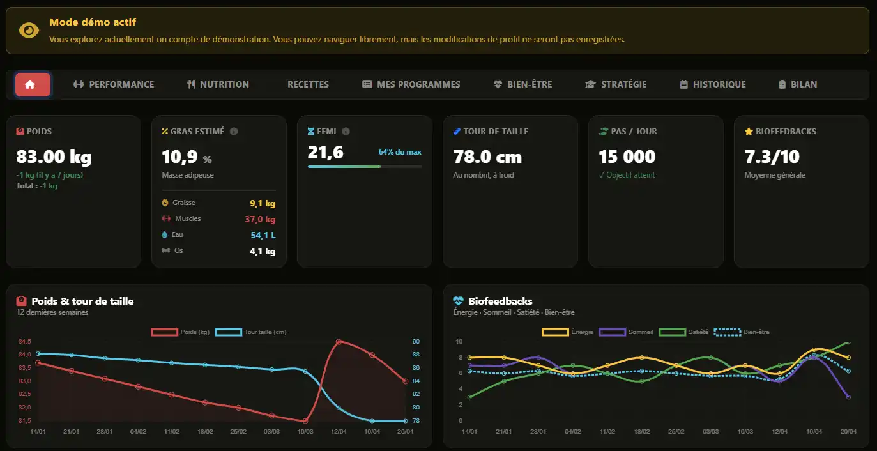Screen dimensions: 877x451
Task: Click the 83.00 kg weight value
Action: click(54, 157)
